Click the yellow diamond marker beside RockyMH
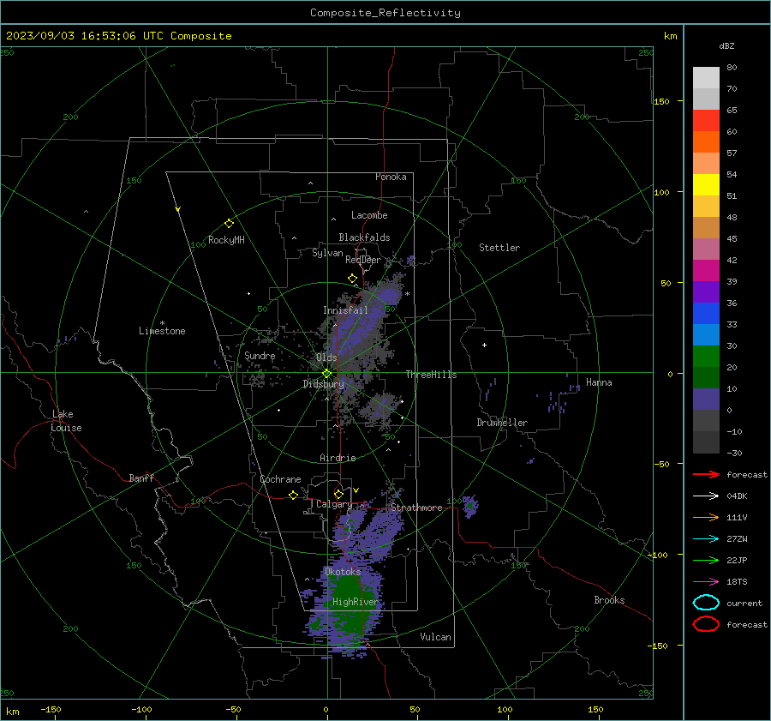 [229, 224]
